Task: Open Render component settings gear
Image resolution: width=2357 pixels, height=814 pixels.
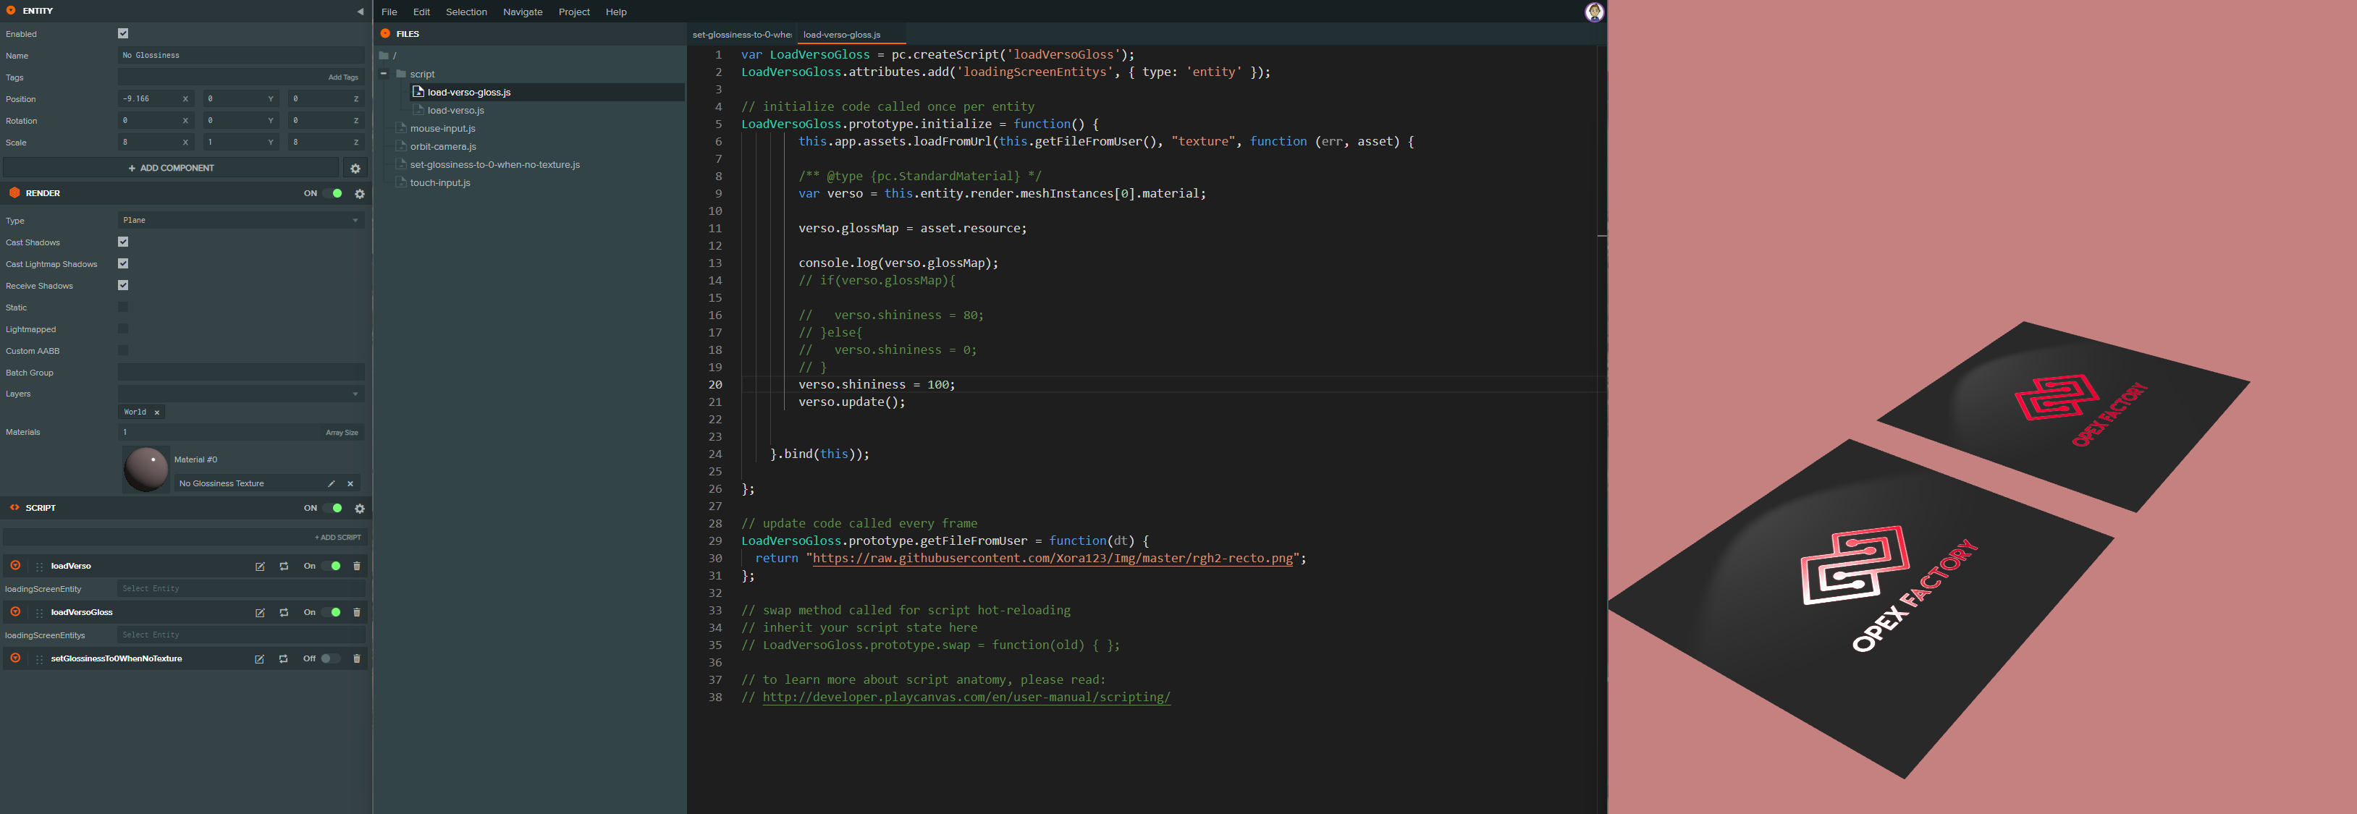Action: 360,194
